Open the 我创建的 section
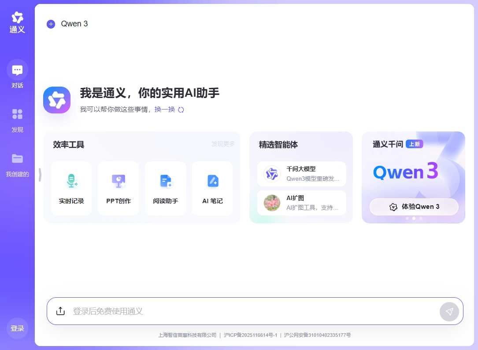 click(x=17, y=164)
